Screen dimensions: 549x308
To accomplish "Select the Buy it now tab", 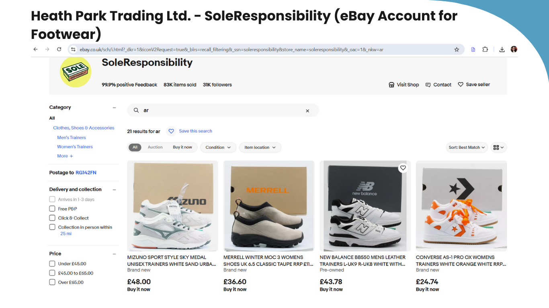I will (x=182, y=147).
